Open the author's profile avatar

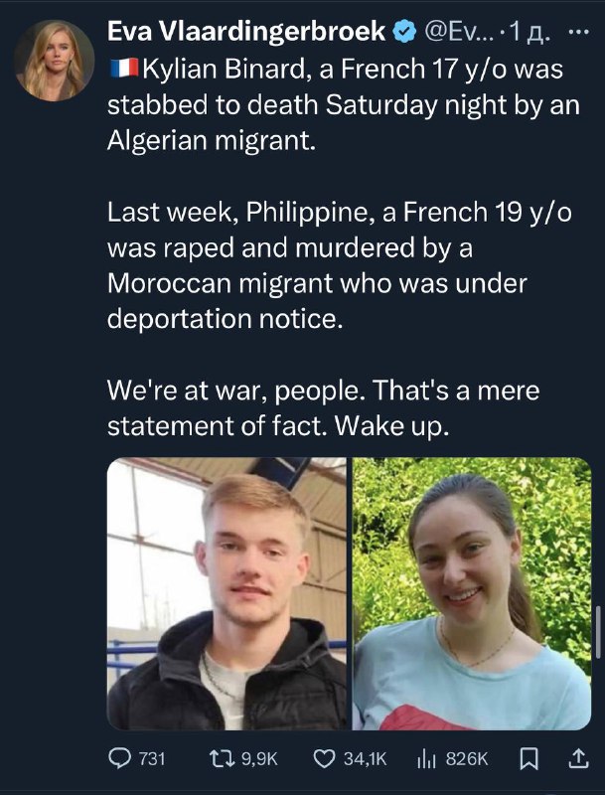[55, 61]
